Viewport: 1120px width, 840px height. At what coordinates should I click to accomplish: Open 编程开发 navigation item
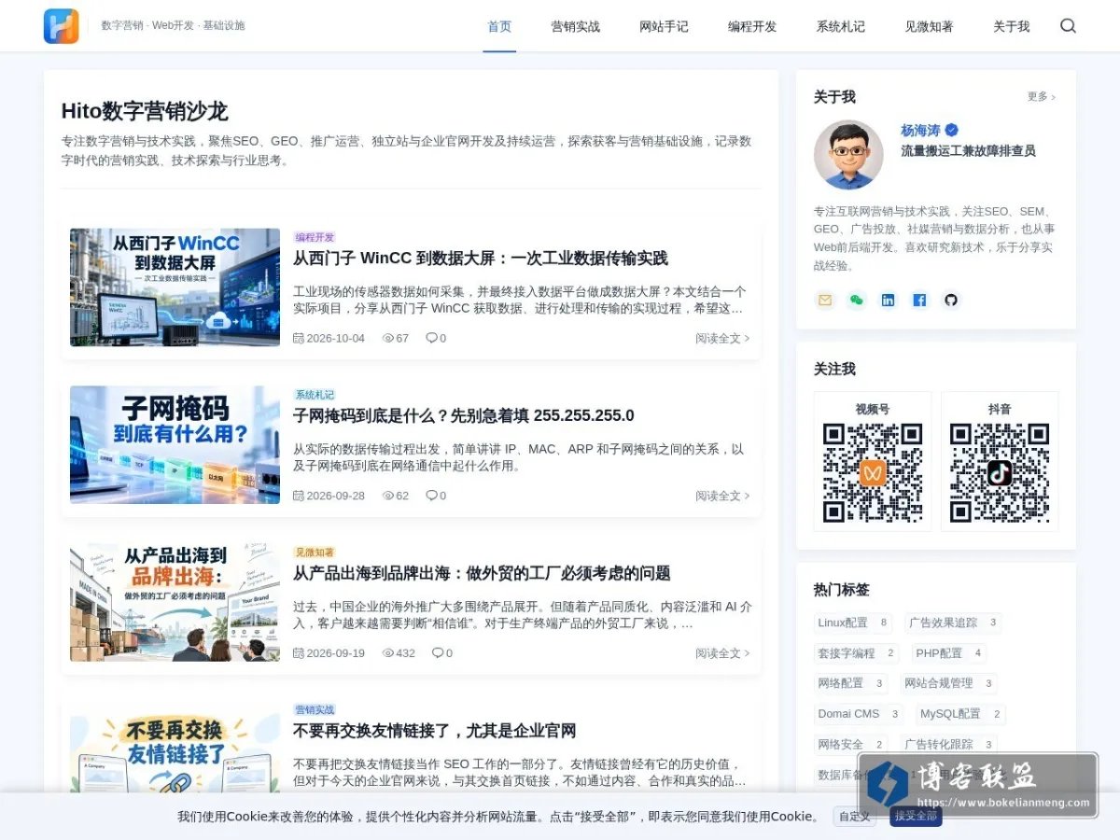[752, 26]
